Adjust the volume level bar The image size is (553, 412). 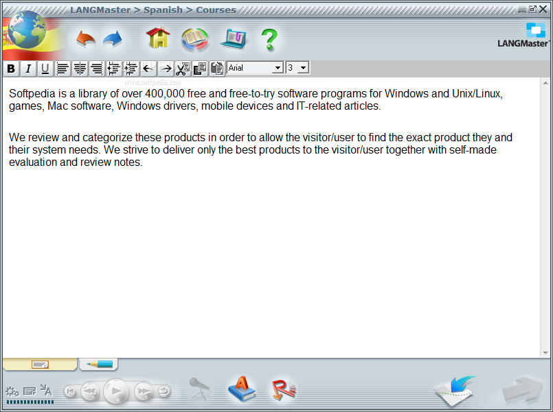pos(30,402)
